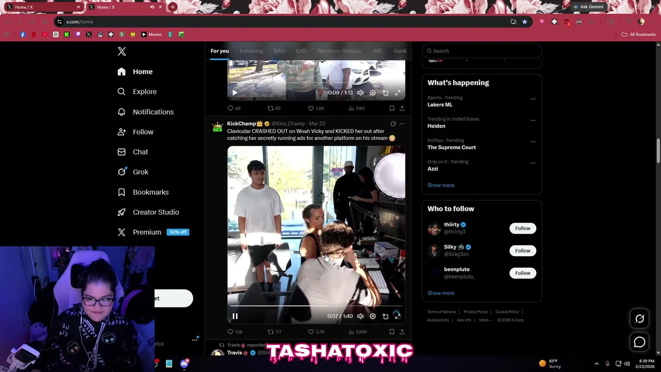Mute the upper video volume
Screen dimensions: 661x372
[360, 92]
